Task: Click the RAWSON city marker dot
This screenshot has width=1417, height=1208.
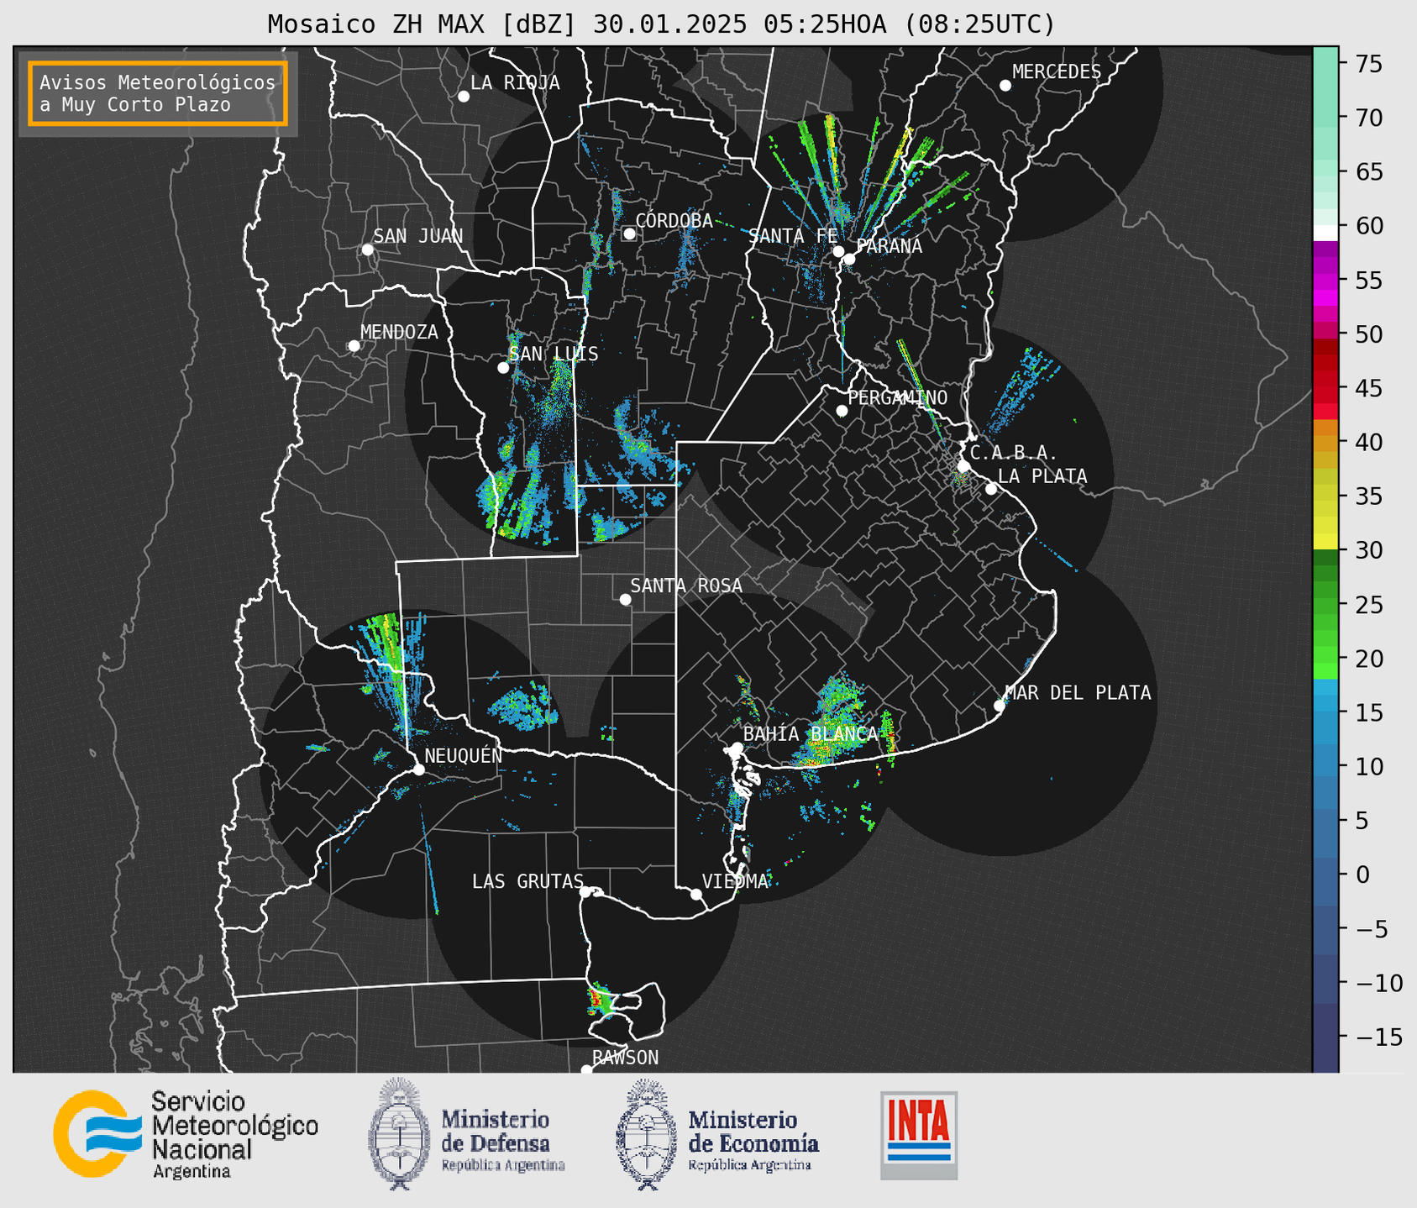Action: [x=586, y=1069]
